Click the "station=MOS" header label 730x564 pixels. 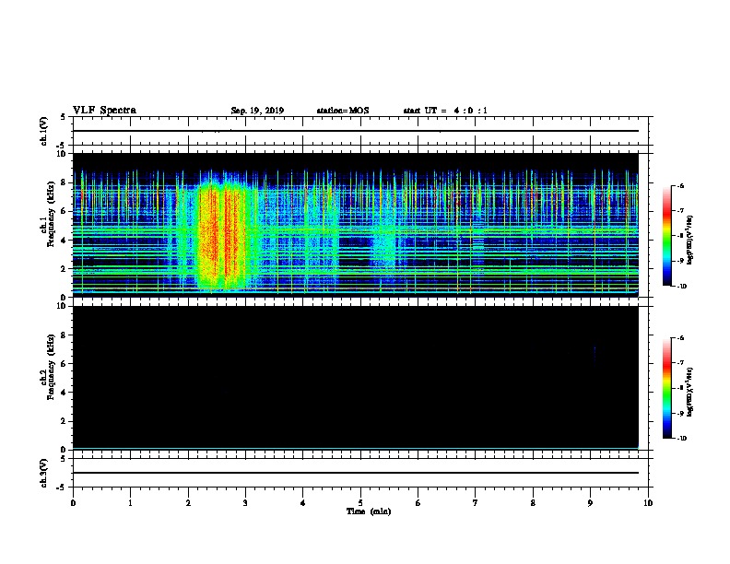click(343, 111)
